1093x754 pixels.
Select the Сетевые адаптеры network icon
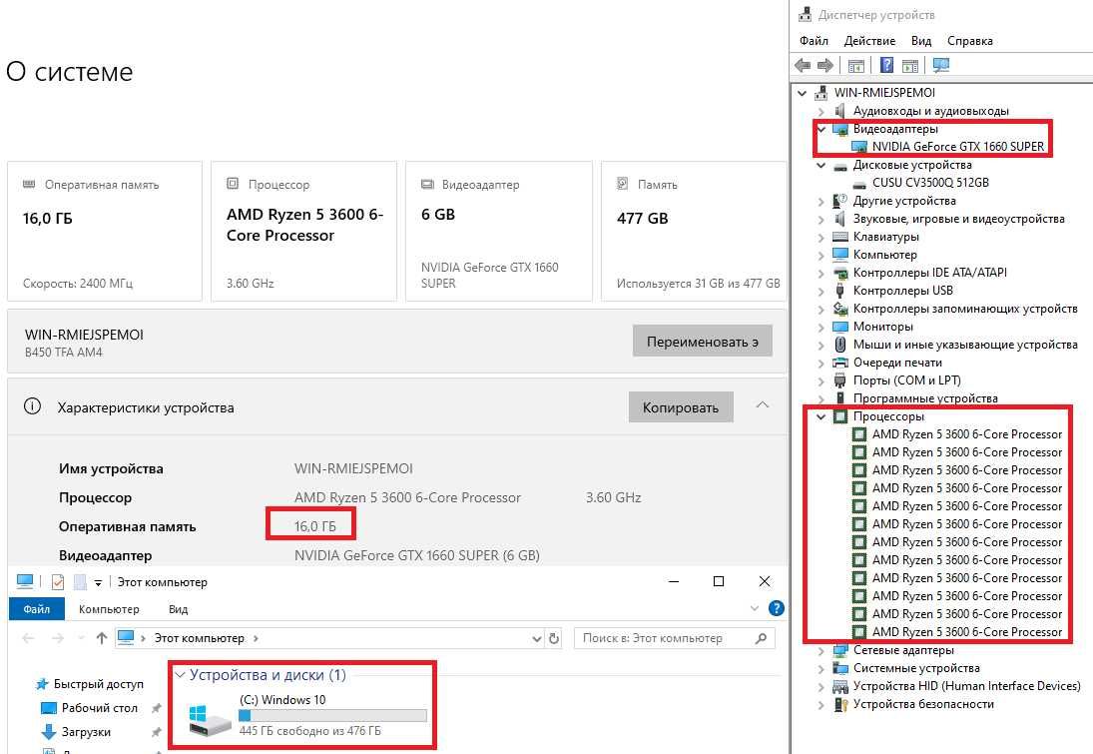point(840,650)
